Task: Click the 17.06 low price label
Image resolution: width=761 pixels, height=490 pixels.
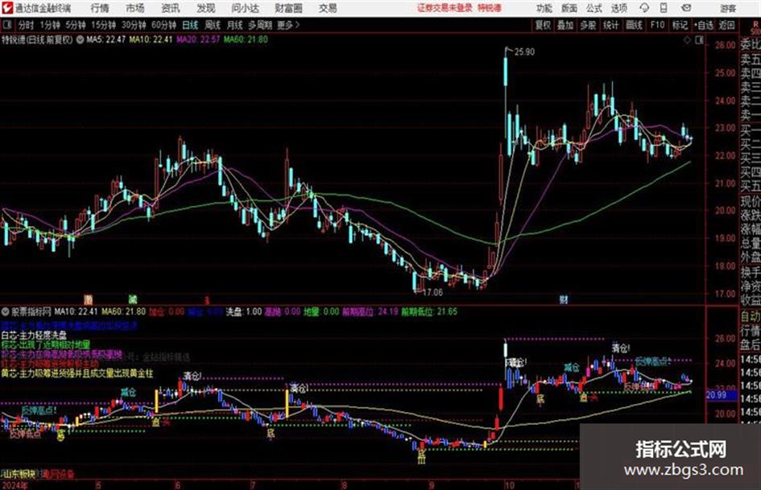Action: pyautogui.click(x=432, y=293)
